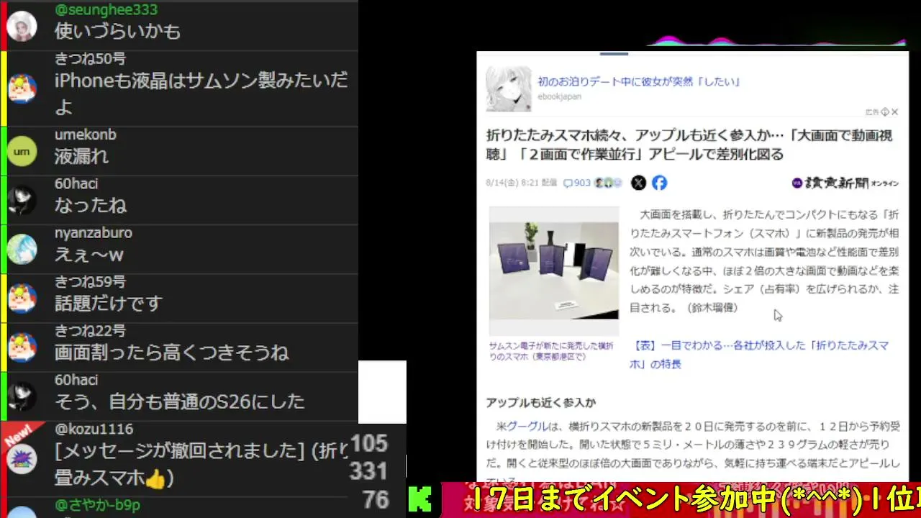Click the message ええ～w

click(89, 254)
